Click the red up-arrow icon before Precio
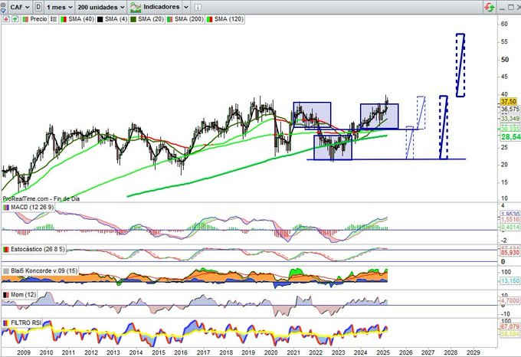 (x=5, y=19)
